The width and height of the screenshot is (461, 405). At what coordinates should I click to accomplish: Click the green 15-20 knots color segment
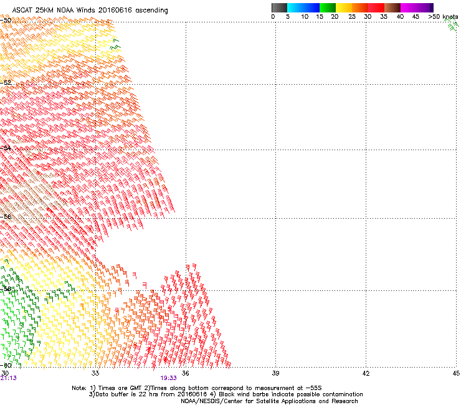tap(328, 7)
